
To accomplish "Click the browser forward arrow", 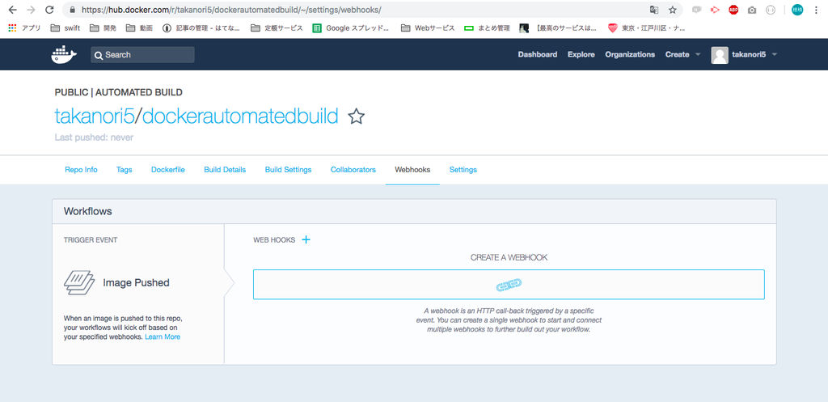I will click(x=31, y=10).
